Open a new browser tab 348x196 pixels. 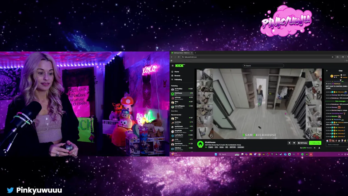pos(195,53)
